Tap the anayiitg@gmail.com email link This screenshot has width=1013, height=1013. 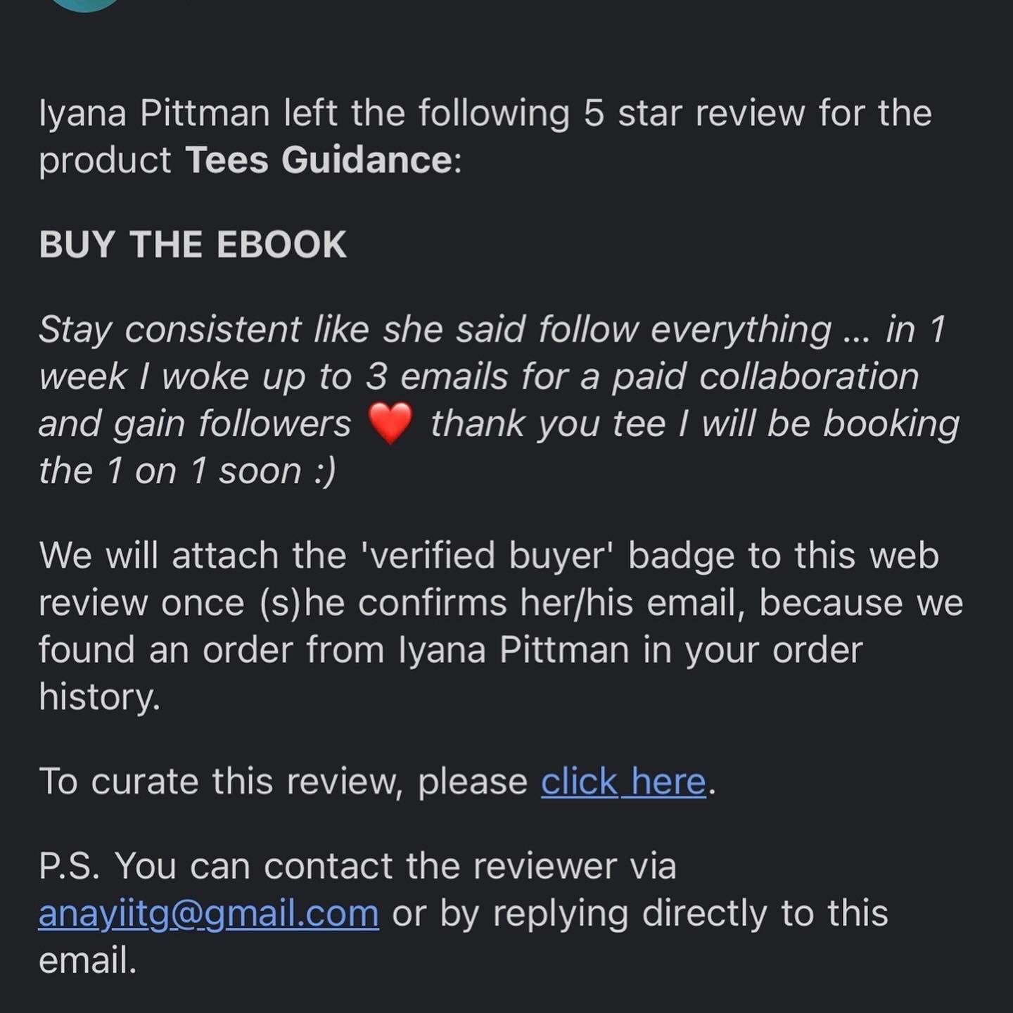pos(208,913)
